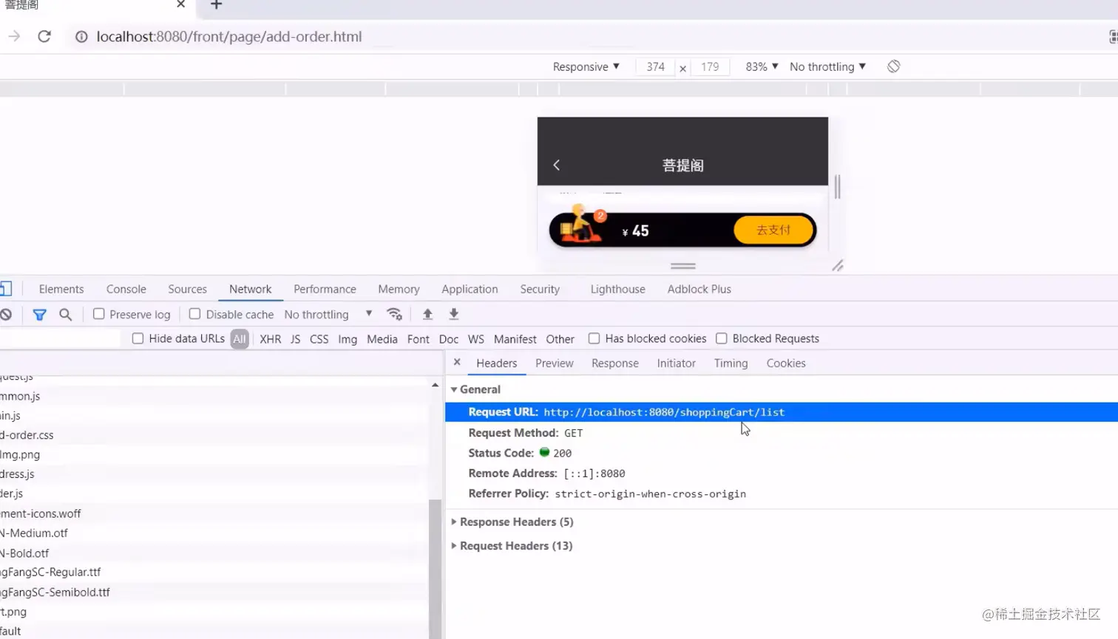Switch to Sources panel
1118x639 pixels.
(187, 289)
